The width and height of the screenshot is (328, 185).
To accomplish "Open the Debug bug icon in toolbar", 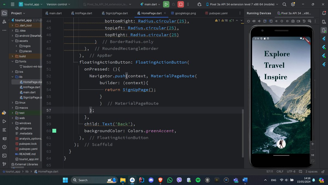I will tap(173, 4).
